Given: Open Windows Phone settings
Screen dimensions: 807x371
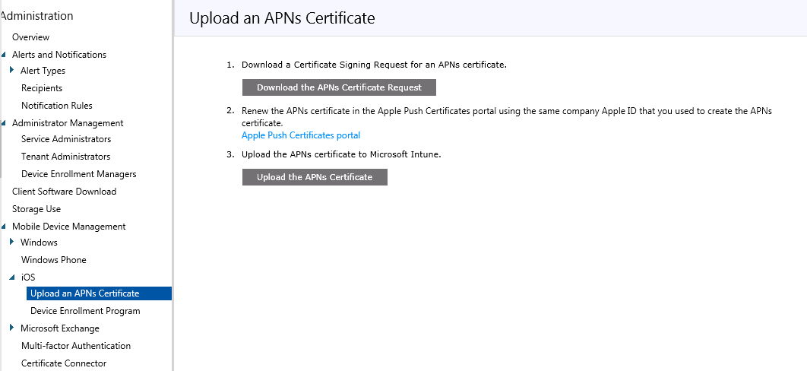Looking at the screenshot, I should (53, 260).
